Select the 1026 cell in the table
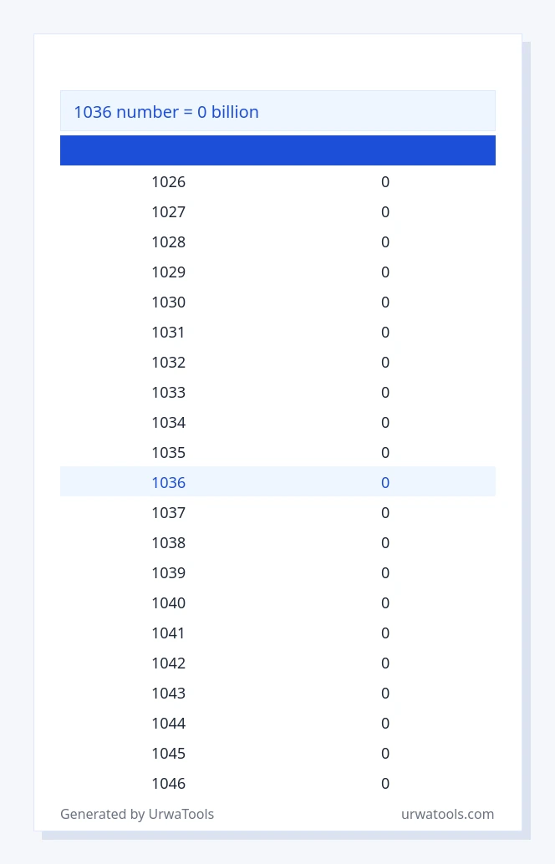This screenshot has width=555, height=864. point(169,182)
